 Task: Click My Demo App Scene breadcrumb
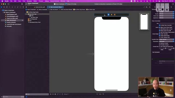point(79,10)
